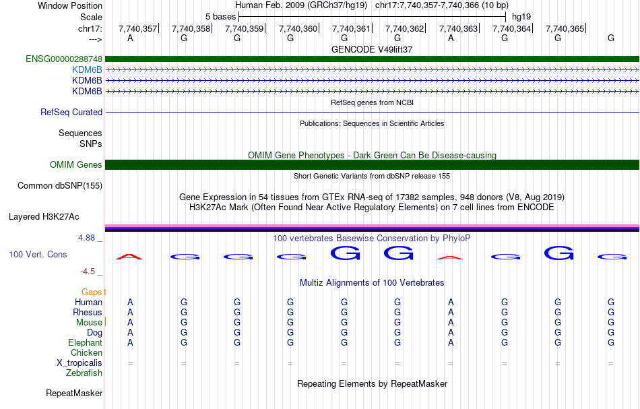Click the Mouse species row label

89,323
